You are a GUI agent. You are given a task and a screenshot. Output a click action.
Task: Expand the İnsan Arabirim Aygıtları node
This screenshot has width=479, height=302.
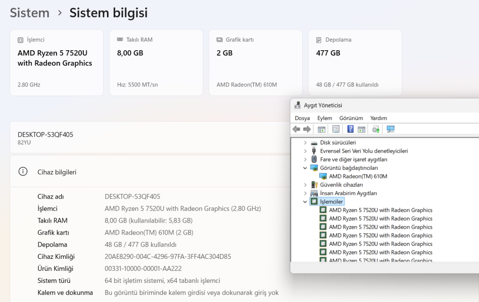point(305,193)
